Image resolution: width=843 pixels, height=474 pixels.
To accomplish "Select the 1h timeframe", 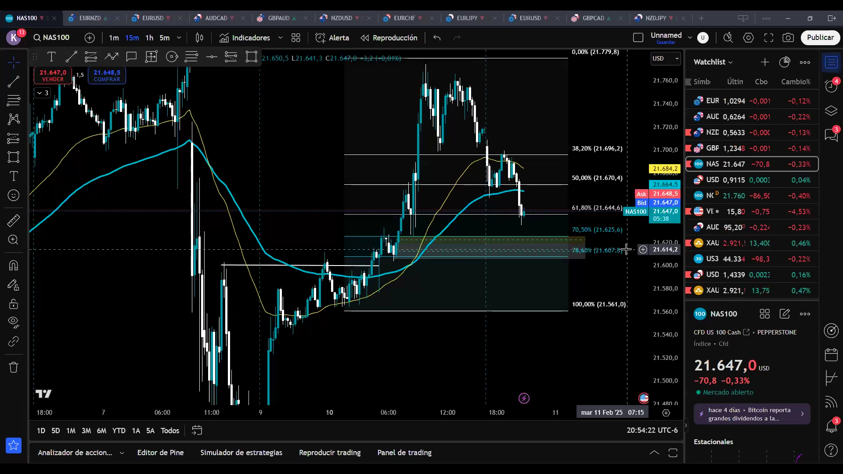I will click(149, 38).
